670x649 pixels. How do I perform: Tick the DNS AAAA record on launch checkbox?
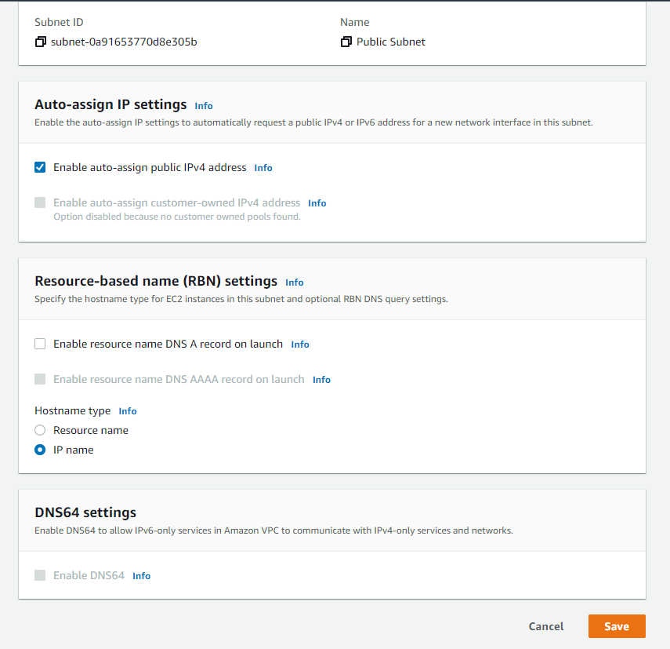tap(40, 379)
